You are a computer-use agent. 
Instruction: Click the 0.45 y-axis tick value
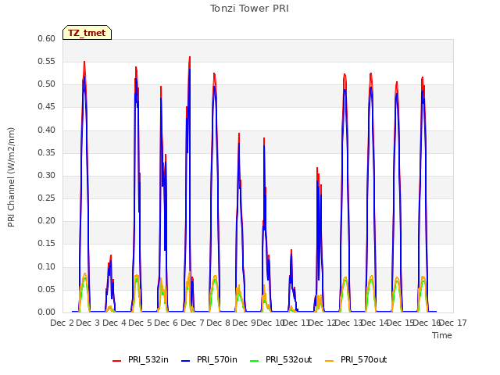47,107
